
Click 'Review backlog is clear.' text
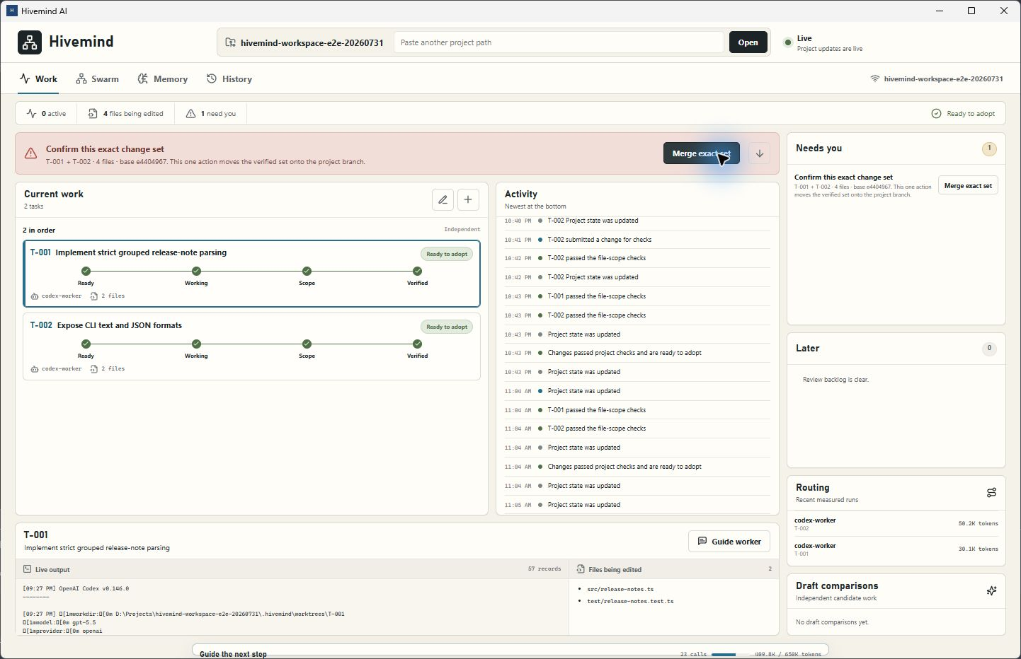835,380
